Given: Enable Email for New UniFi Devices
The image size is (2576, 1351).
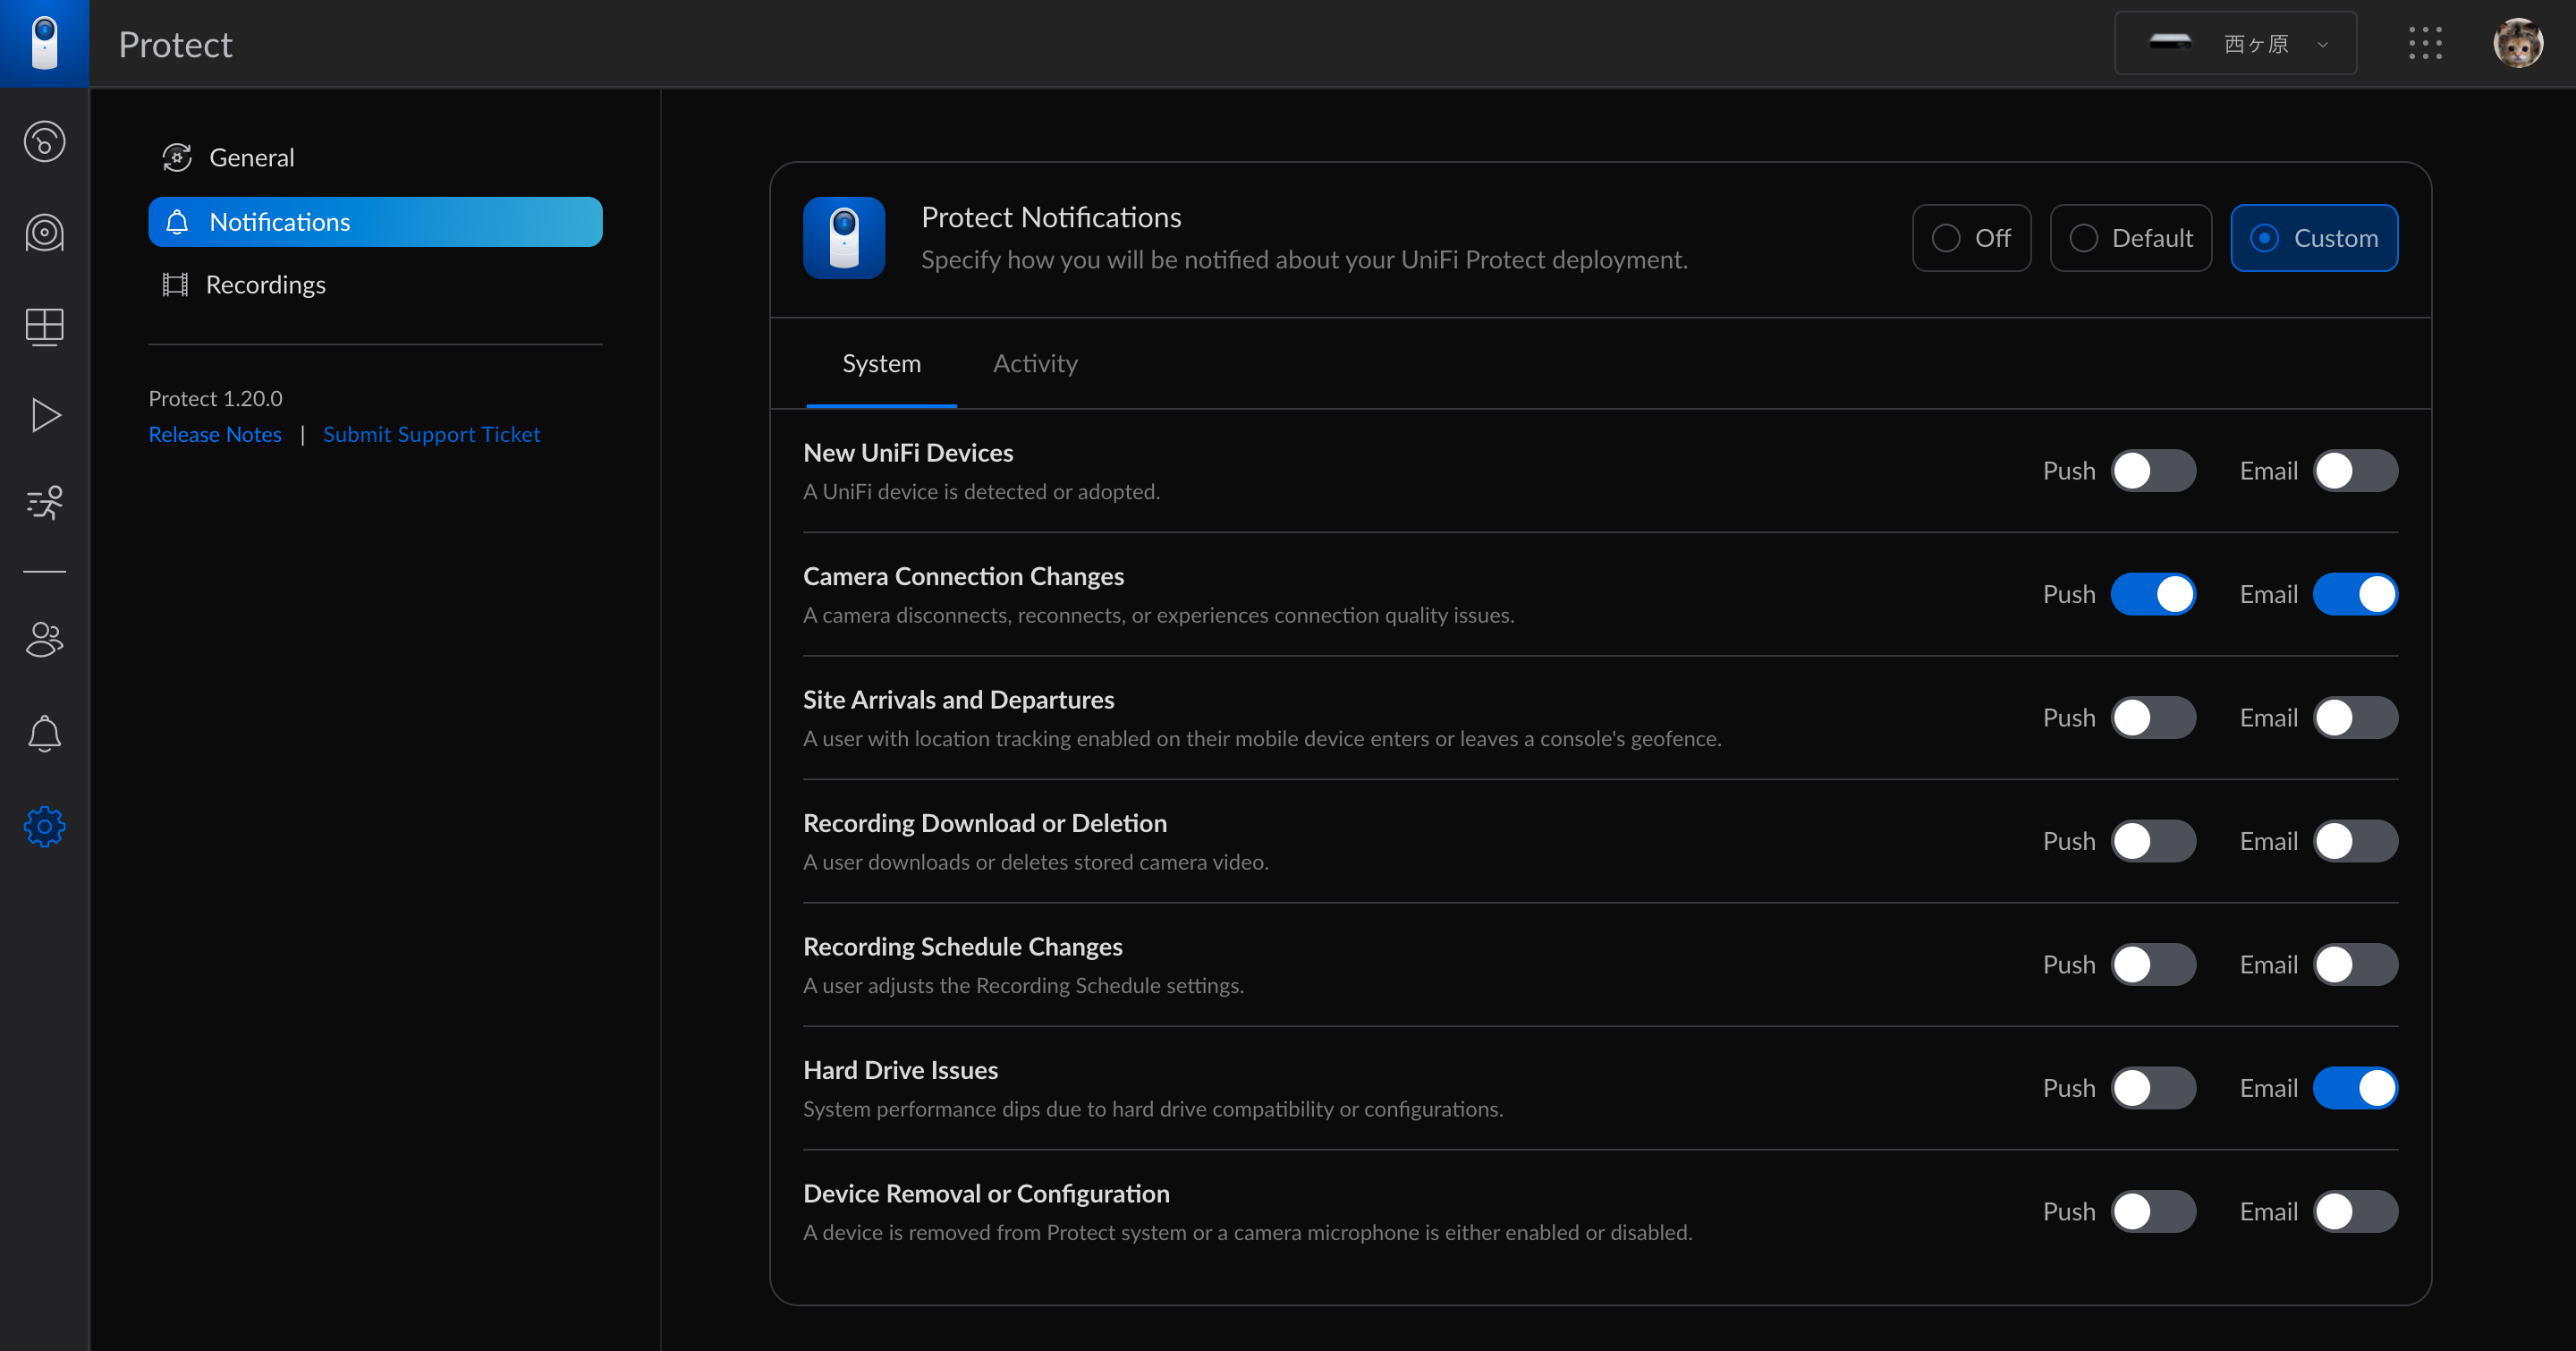Looking at the screenshot, I should coord(2355,471).
